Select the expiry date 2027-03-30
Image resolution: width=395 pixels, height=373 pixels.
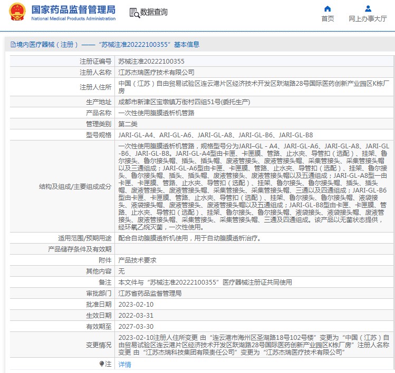click(136, 327)
